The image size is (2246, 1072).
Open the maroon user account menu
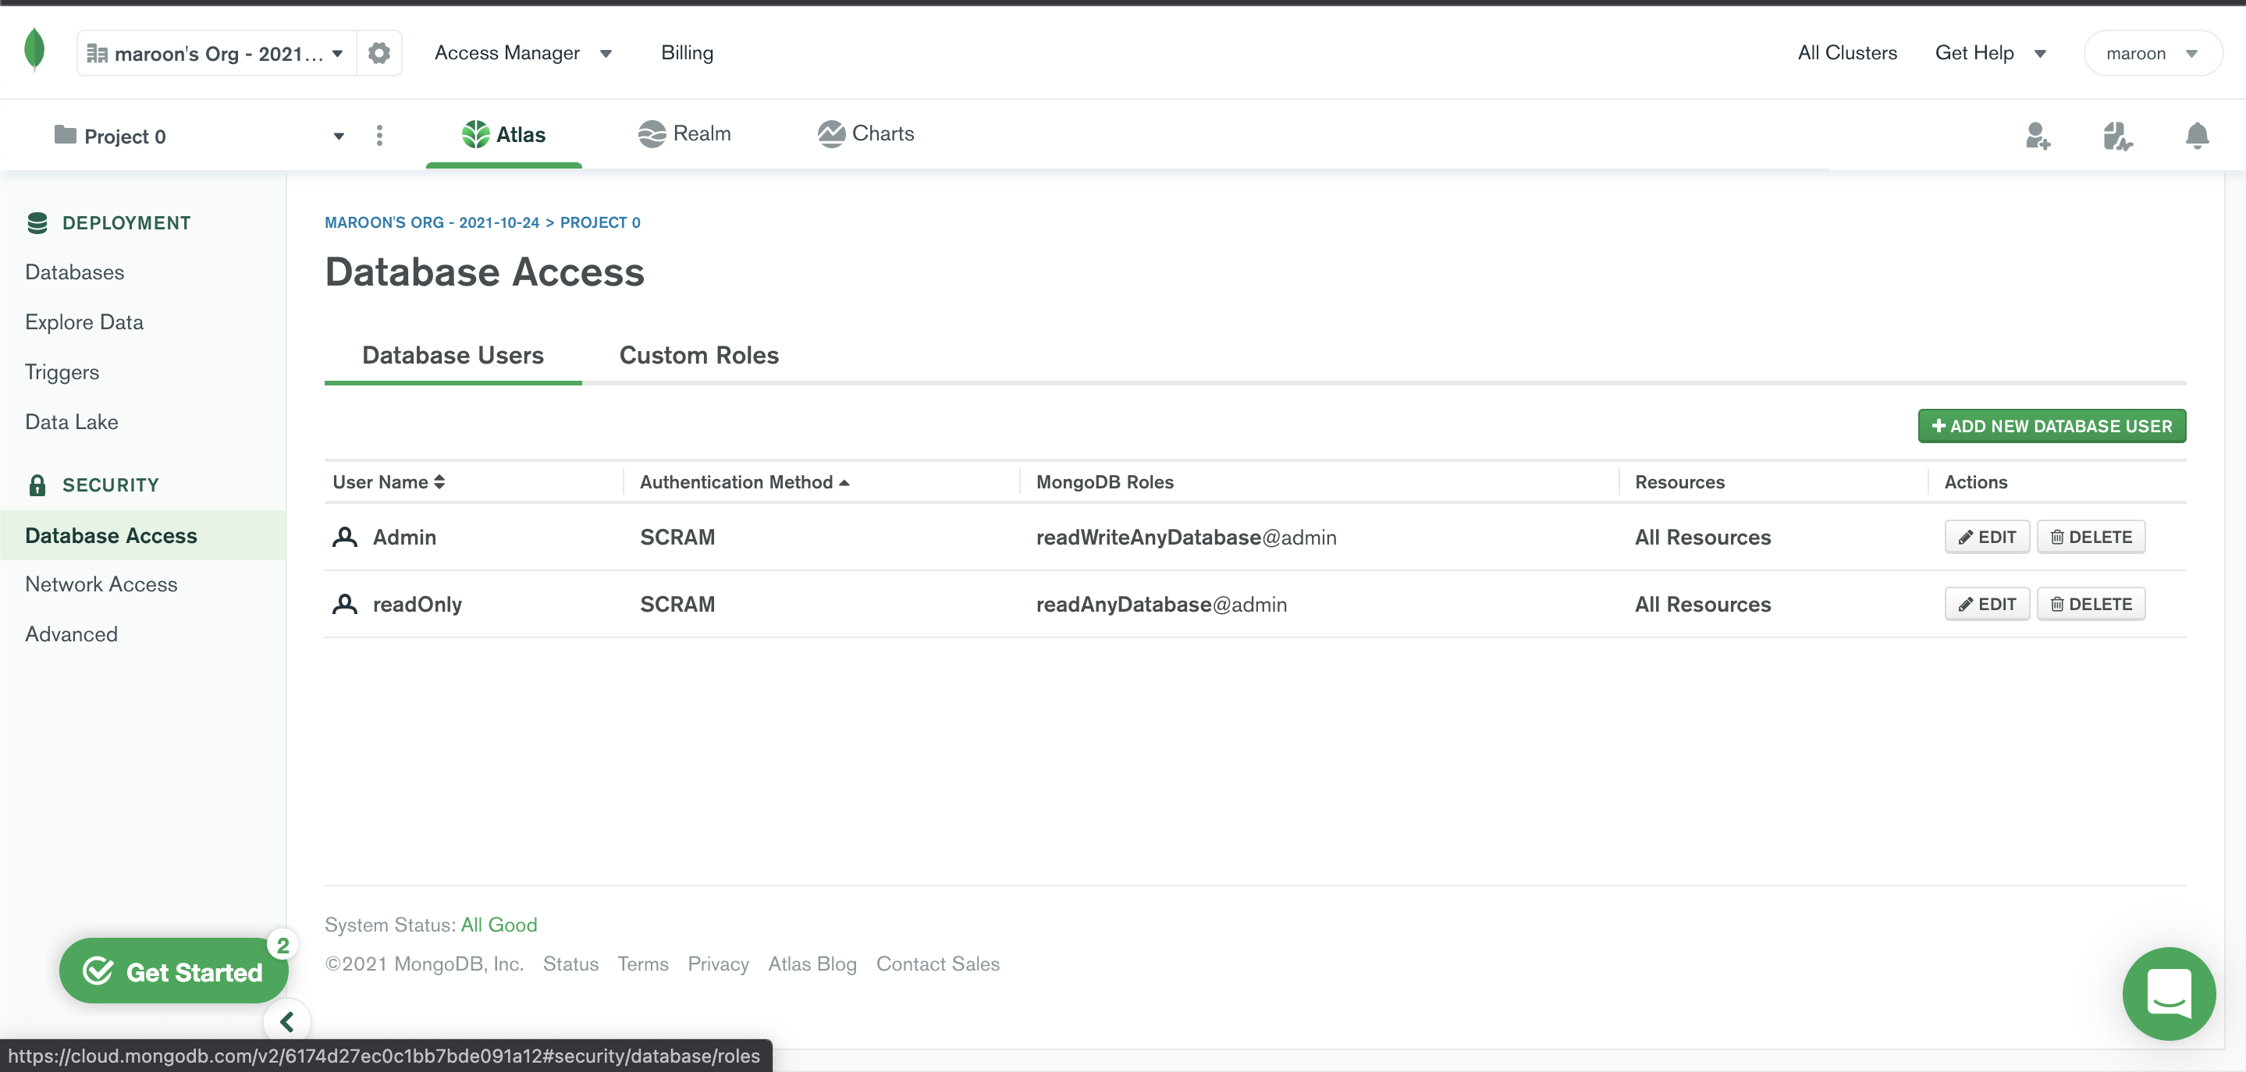(2150, 54)
